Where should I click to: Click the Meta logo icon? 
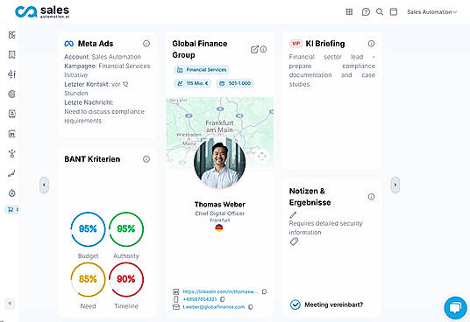click(x=69, y=44)
